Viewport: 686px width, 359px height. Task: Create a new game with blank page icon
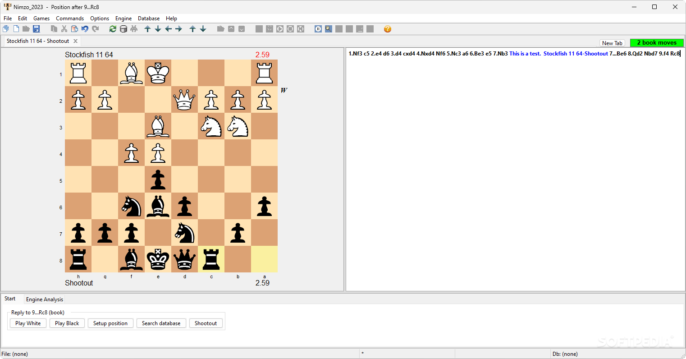coord(16,29)
